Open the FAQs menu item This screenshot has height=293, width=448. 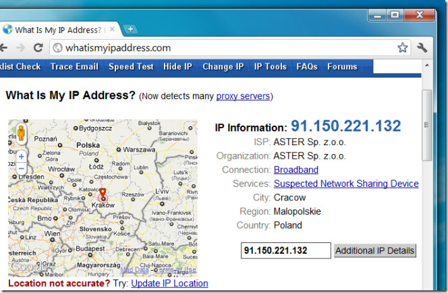point(306,67)
